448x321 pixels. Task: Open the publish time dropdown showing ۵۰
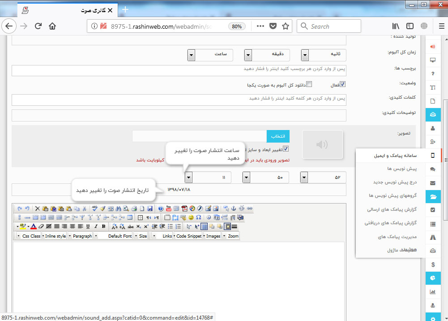tap(266, 178)
